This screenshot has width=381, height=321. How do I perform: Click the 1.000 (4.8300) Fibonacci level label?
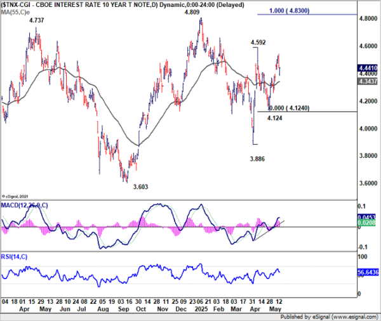coord(289,11)
